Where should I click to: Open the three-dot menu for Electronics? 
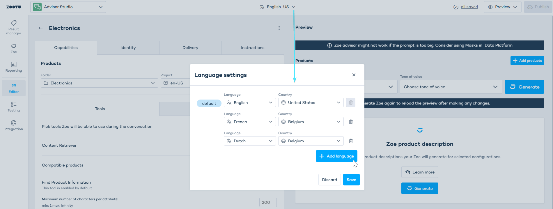click(x=279, y=28)
